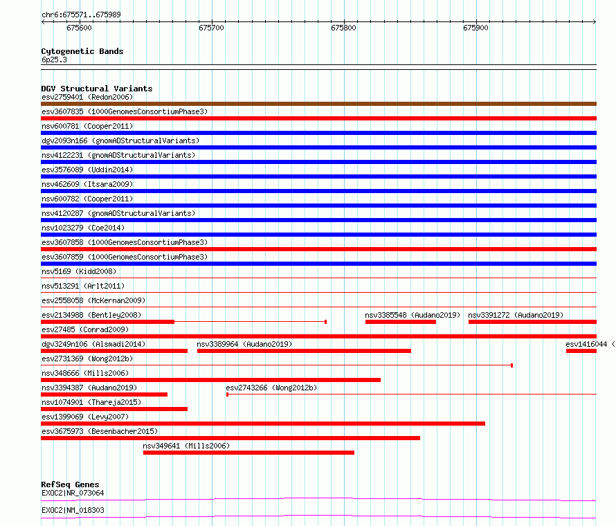
Task: Select the red bar under esv1399069
Action: point(263,424)
